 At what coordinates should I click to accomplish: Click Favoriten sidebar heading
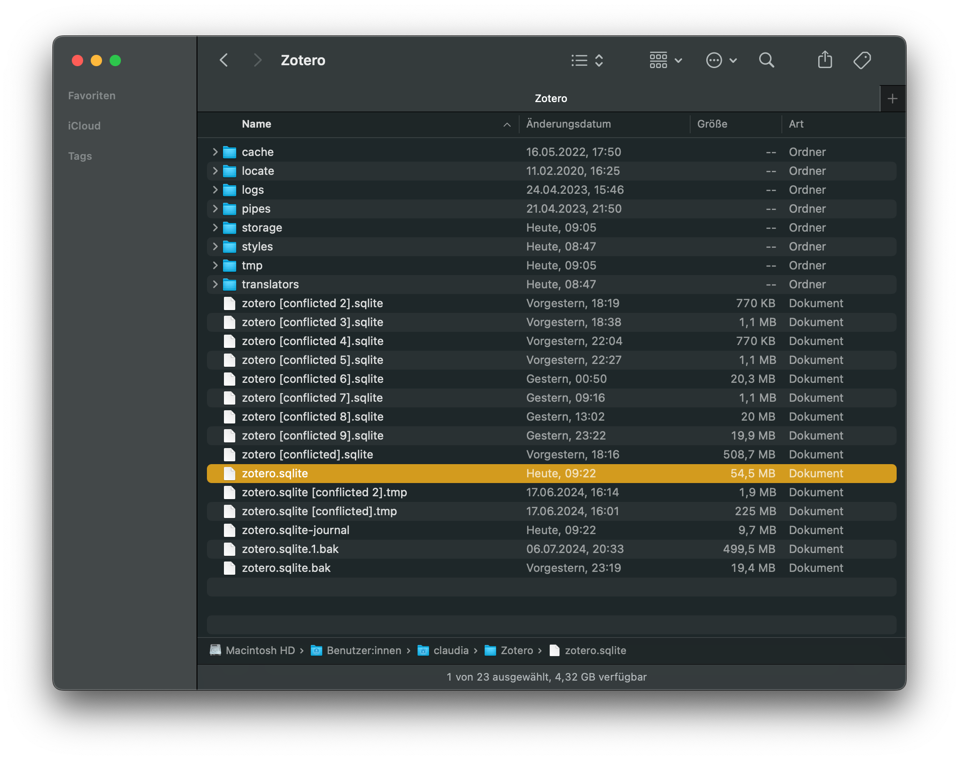92,96
